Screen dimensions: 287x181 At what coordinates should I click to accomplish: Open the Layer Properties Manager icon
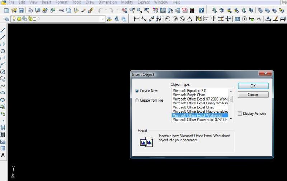(x=6, y=19)
